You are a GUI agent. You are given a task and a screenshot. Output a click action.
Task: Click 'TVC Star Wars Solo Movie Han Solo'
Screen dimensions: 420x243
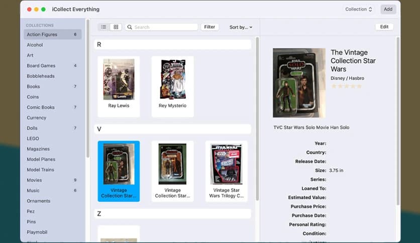[x=311, y=128]
